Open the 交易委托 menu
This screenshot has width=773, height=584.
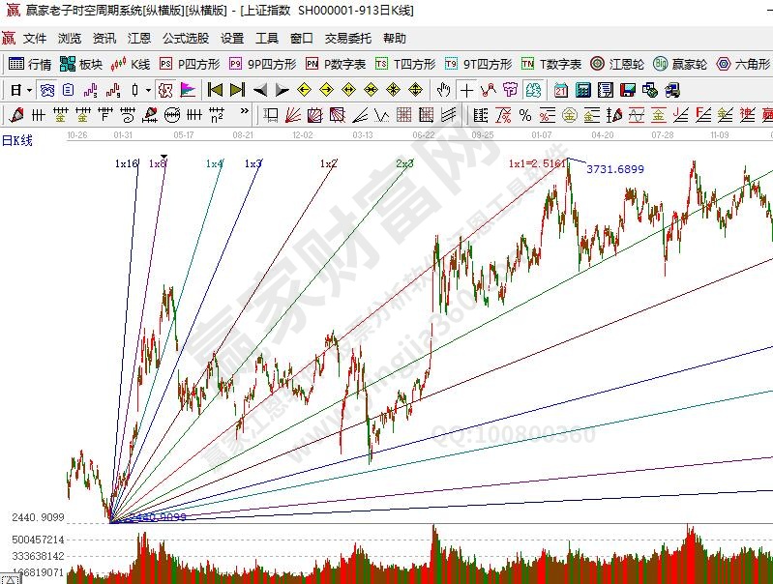pos(347,39)
